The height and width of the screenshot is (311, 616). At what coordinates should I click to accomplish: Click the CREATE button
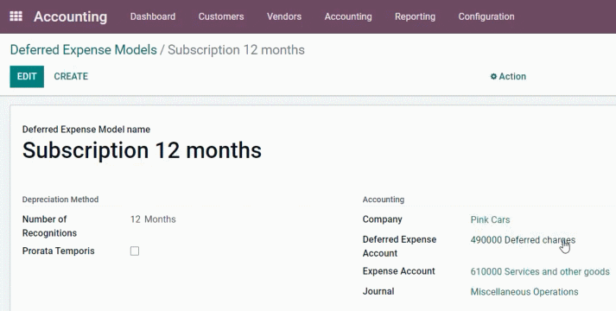71,77
